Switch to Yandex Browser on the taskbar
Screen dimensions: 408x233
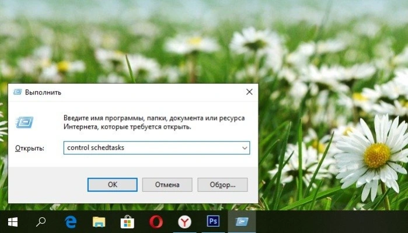click(x=184, y=222)
